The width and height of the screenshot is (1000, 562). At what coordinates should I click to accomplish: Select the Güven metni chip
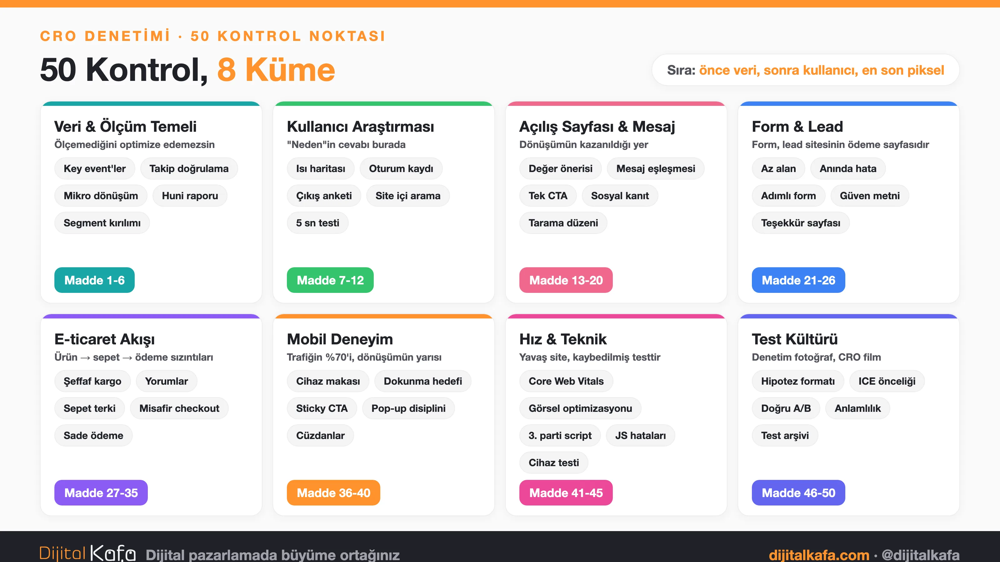coord(870,195)
